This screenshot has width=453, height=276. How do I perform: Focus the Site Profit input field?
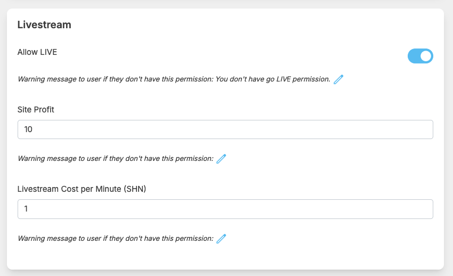pyautogui.click(x=225, y=129)
